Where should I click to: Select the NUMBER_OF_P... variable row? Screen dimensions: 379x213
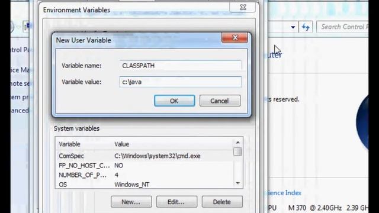pos(145,175)
